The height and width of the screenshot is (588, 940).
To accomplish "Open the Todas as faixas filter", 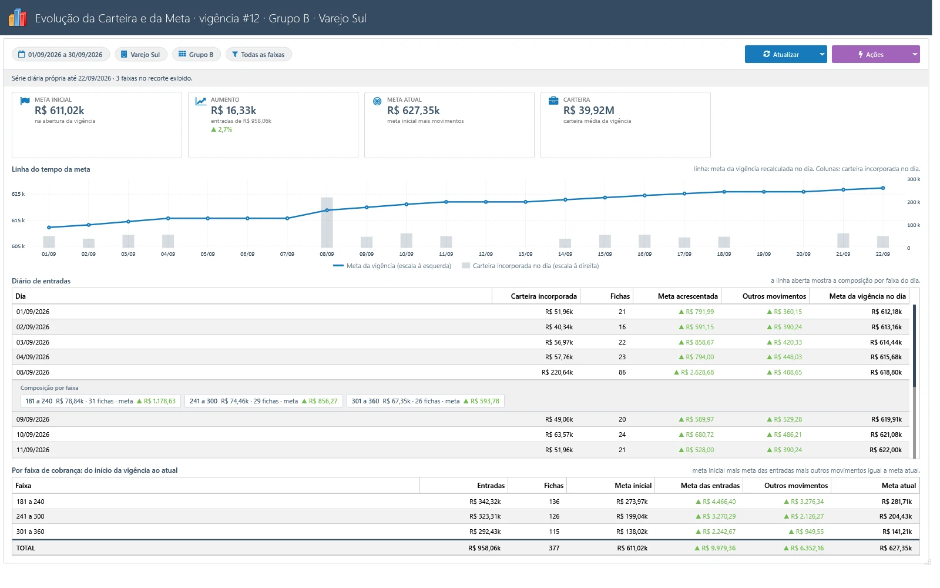I will click(258, 55).
